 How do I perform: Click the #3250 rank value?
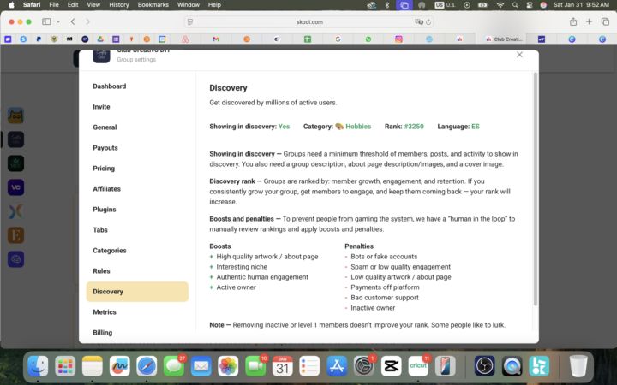[x=414, y=127]
